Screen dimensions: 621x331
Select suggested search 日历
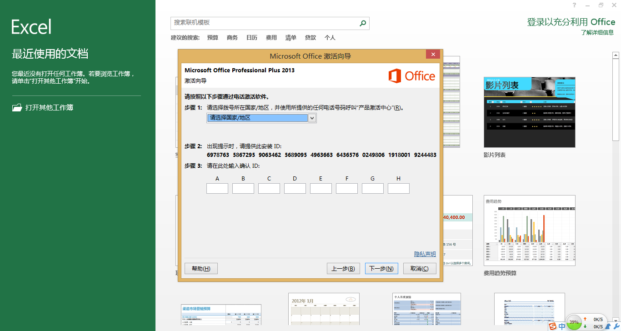click(x=252, y=38)
